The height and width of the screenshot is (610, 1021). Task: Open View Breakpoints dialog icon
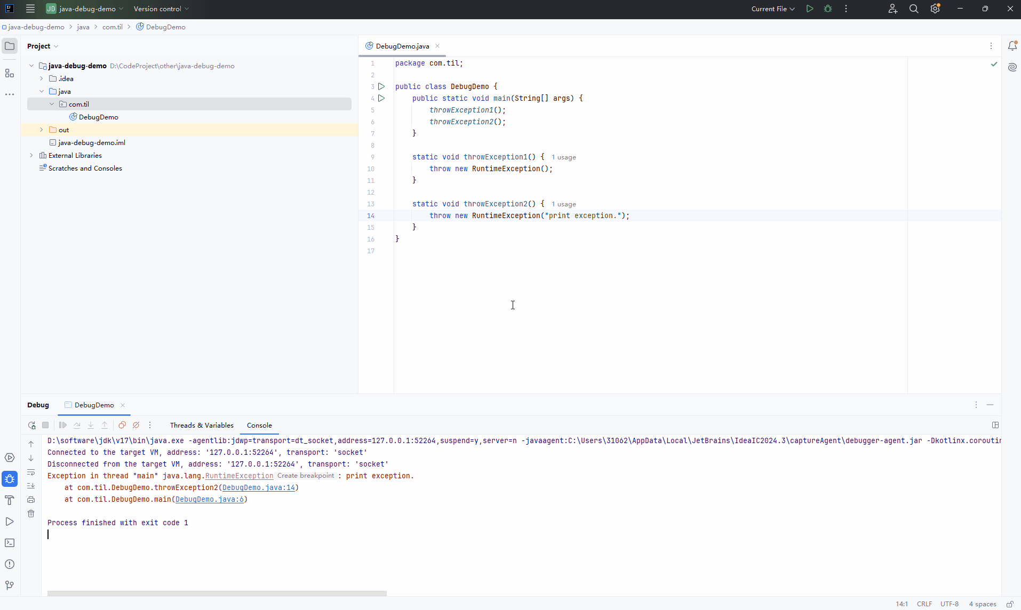coord(122,425)
